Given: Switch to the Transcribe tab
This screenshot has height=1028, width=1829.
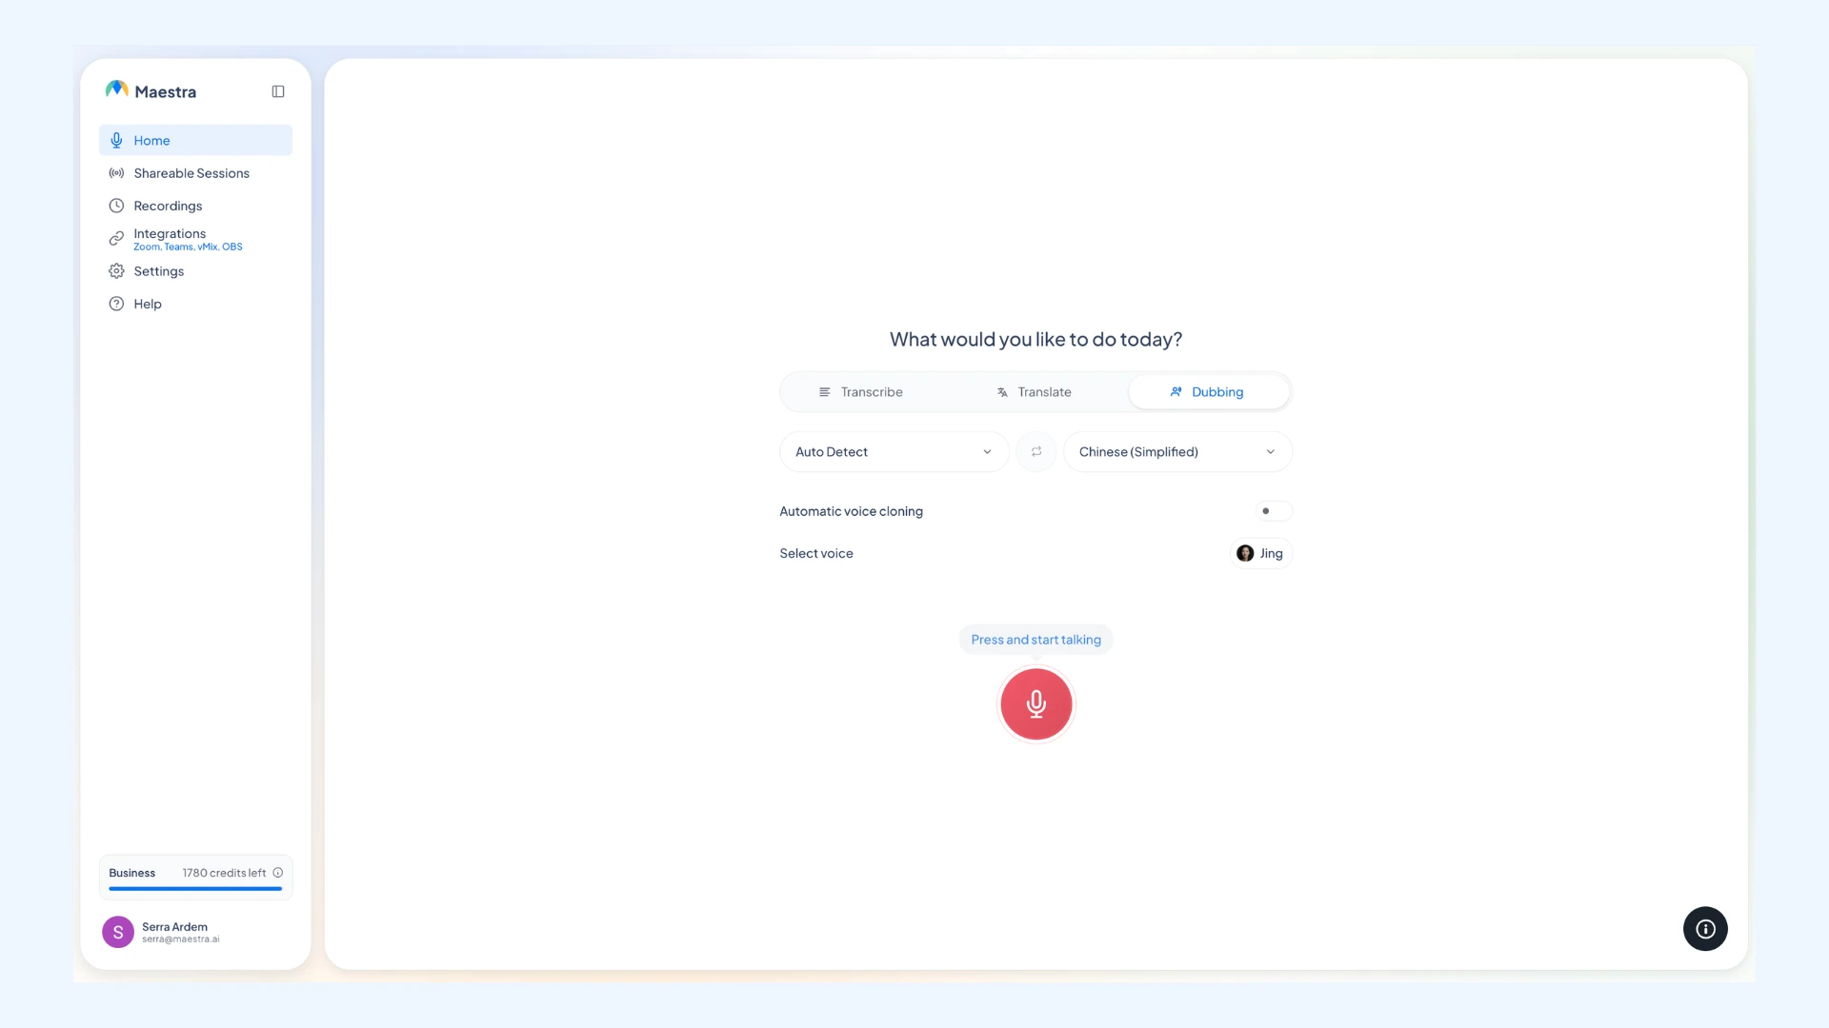Looking at the screenshot, I should pos(861,392).
